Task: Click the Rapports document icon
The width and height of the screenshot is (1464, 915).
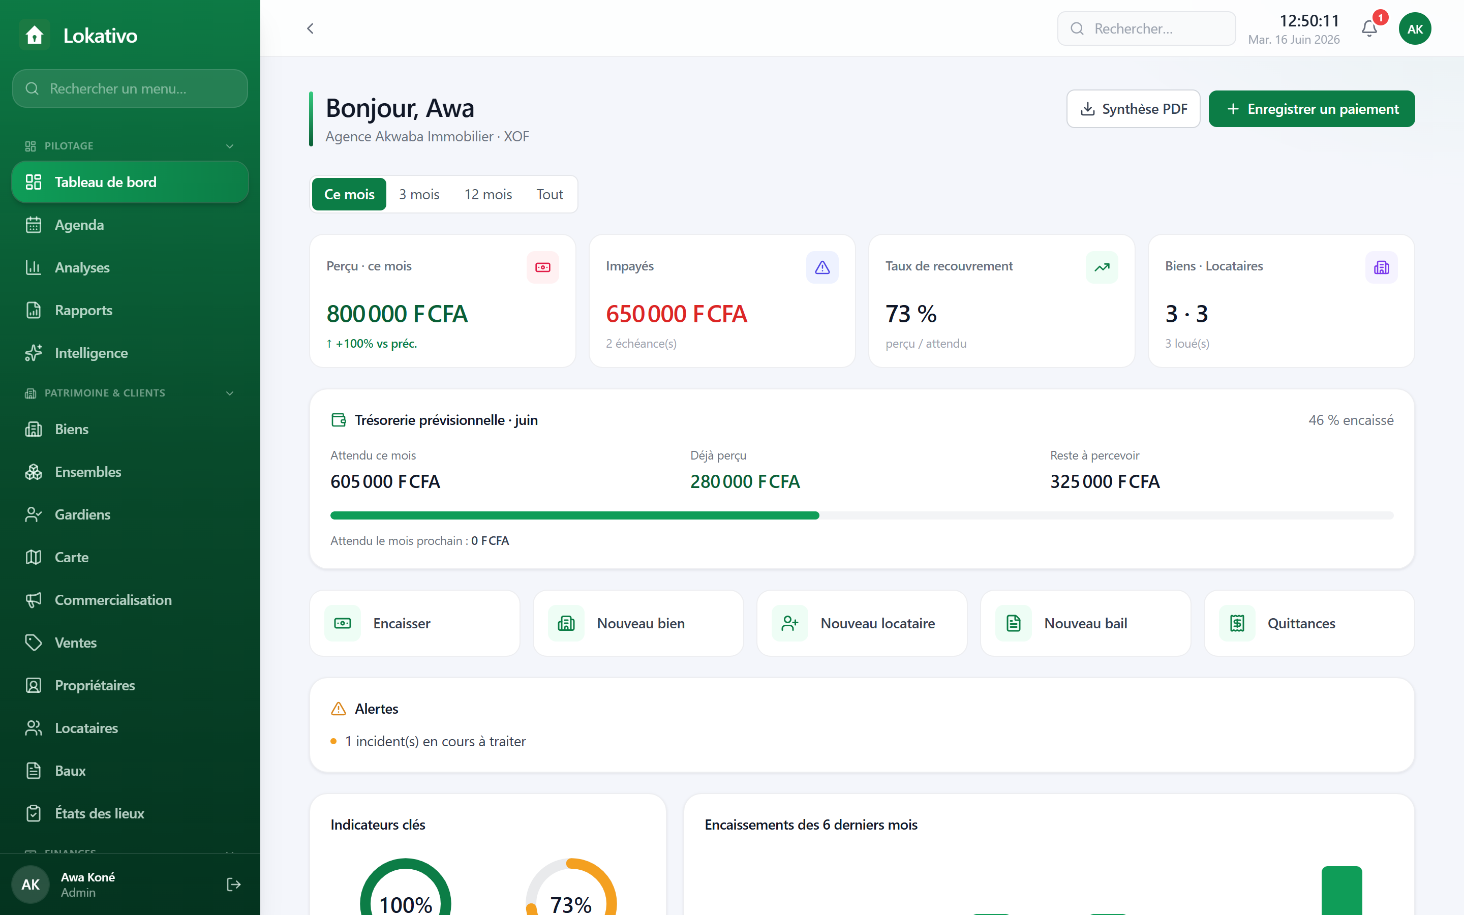Action: click(x=33, y=310)
